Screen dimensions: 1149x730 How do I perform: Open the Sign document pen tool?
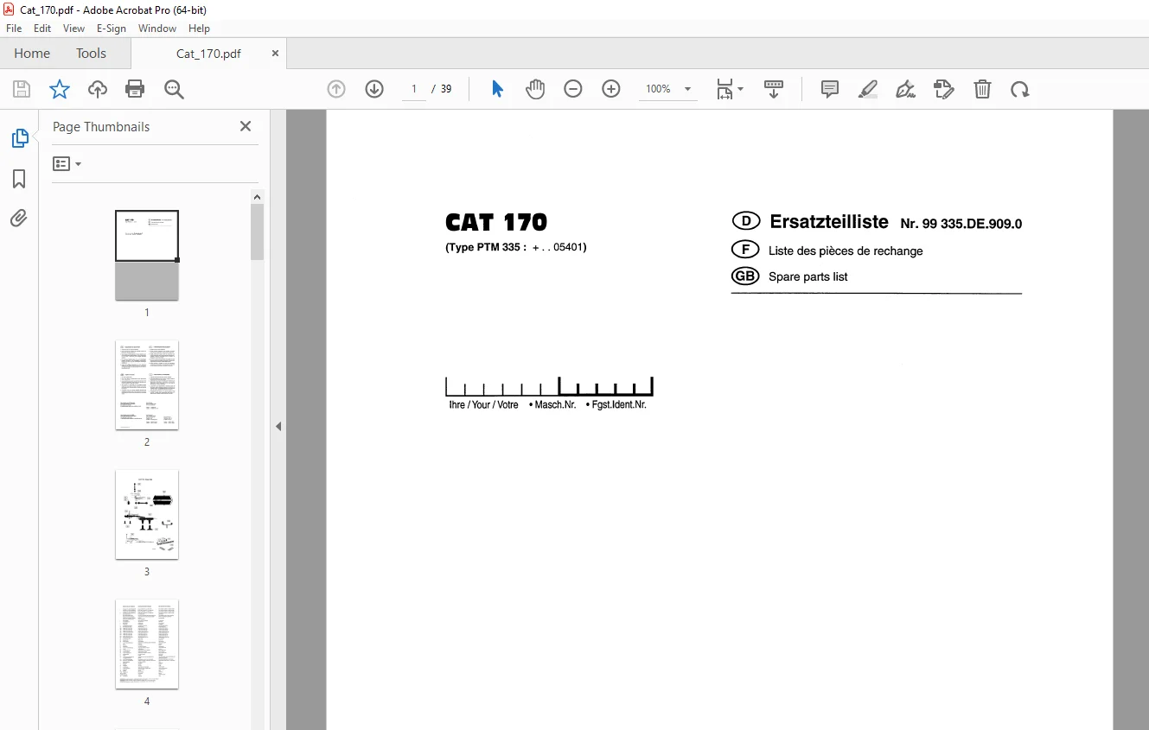tap(906, 89)
